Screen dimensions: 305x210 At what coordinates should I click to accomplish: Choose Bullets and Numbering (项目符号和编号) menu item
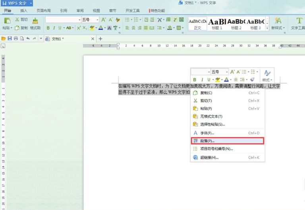coord(228,149)
